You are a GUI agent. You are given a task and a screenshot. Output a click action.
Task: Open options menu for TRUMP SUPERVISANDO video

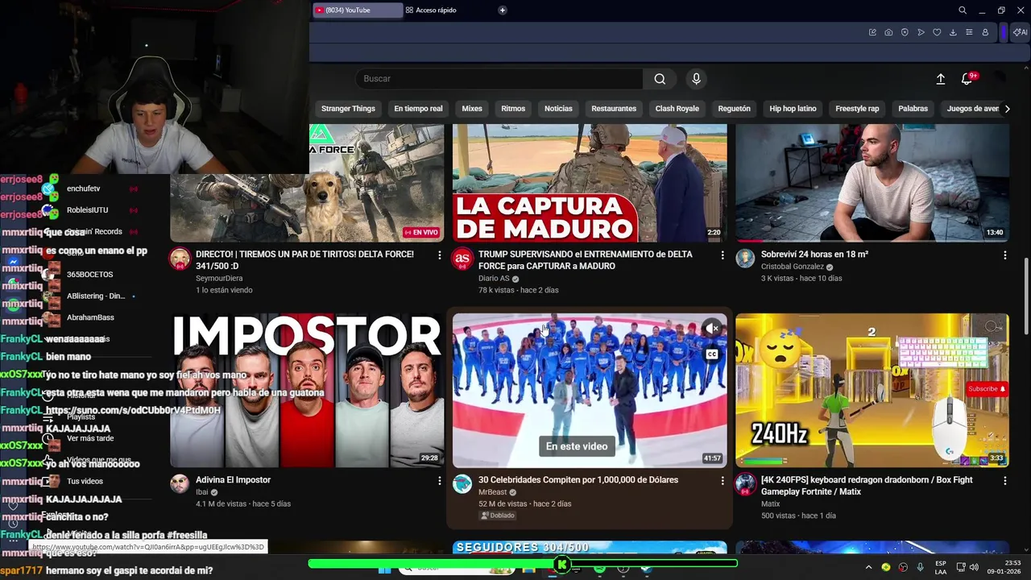point(722,255)
